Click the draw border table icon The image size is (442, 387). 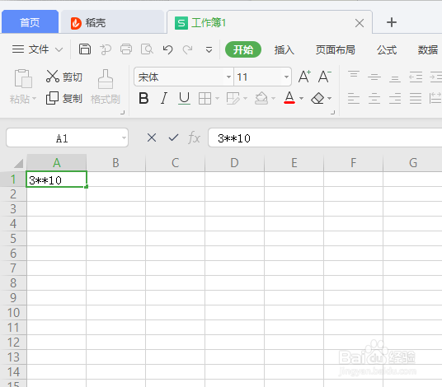[x=233, y=99]
